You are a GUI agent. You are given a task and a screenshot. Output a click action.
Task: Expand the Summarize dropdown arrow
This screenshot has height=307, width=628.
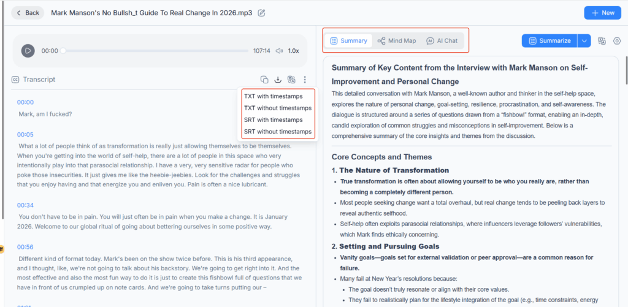click(x=584, y=41)
